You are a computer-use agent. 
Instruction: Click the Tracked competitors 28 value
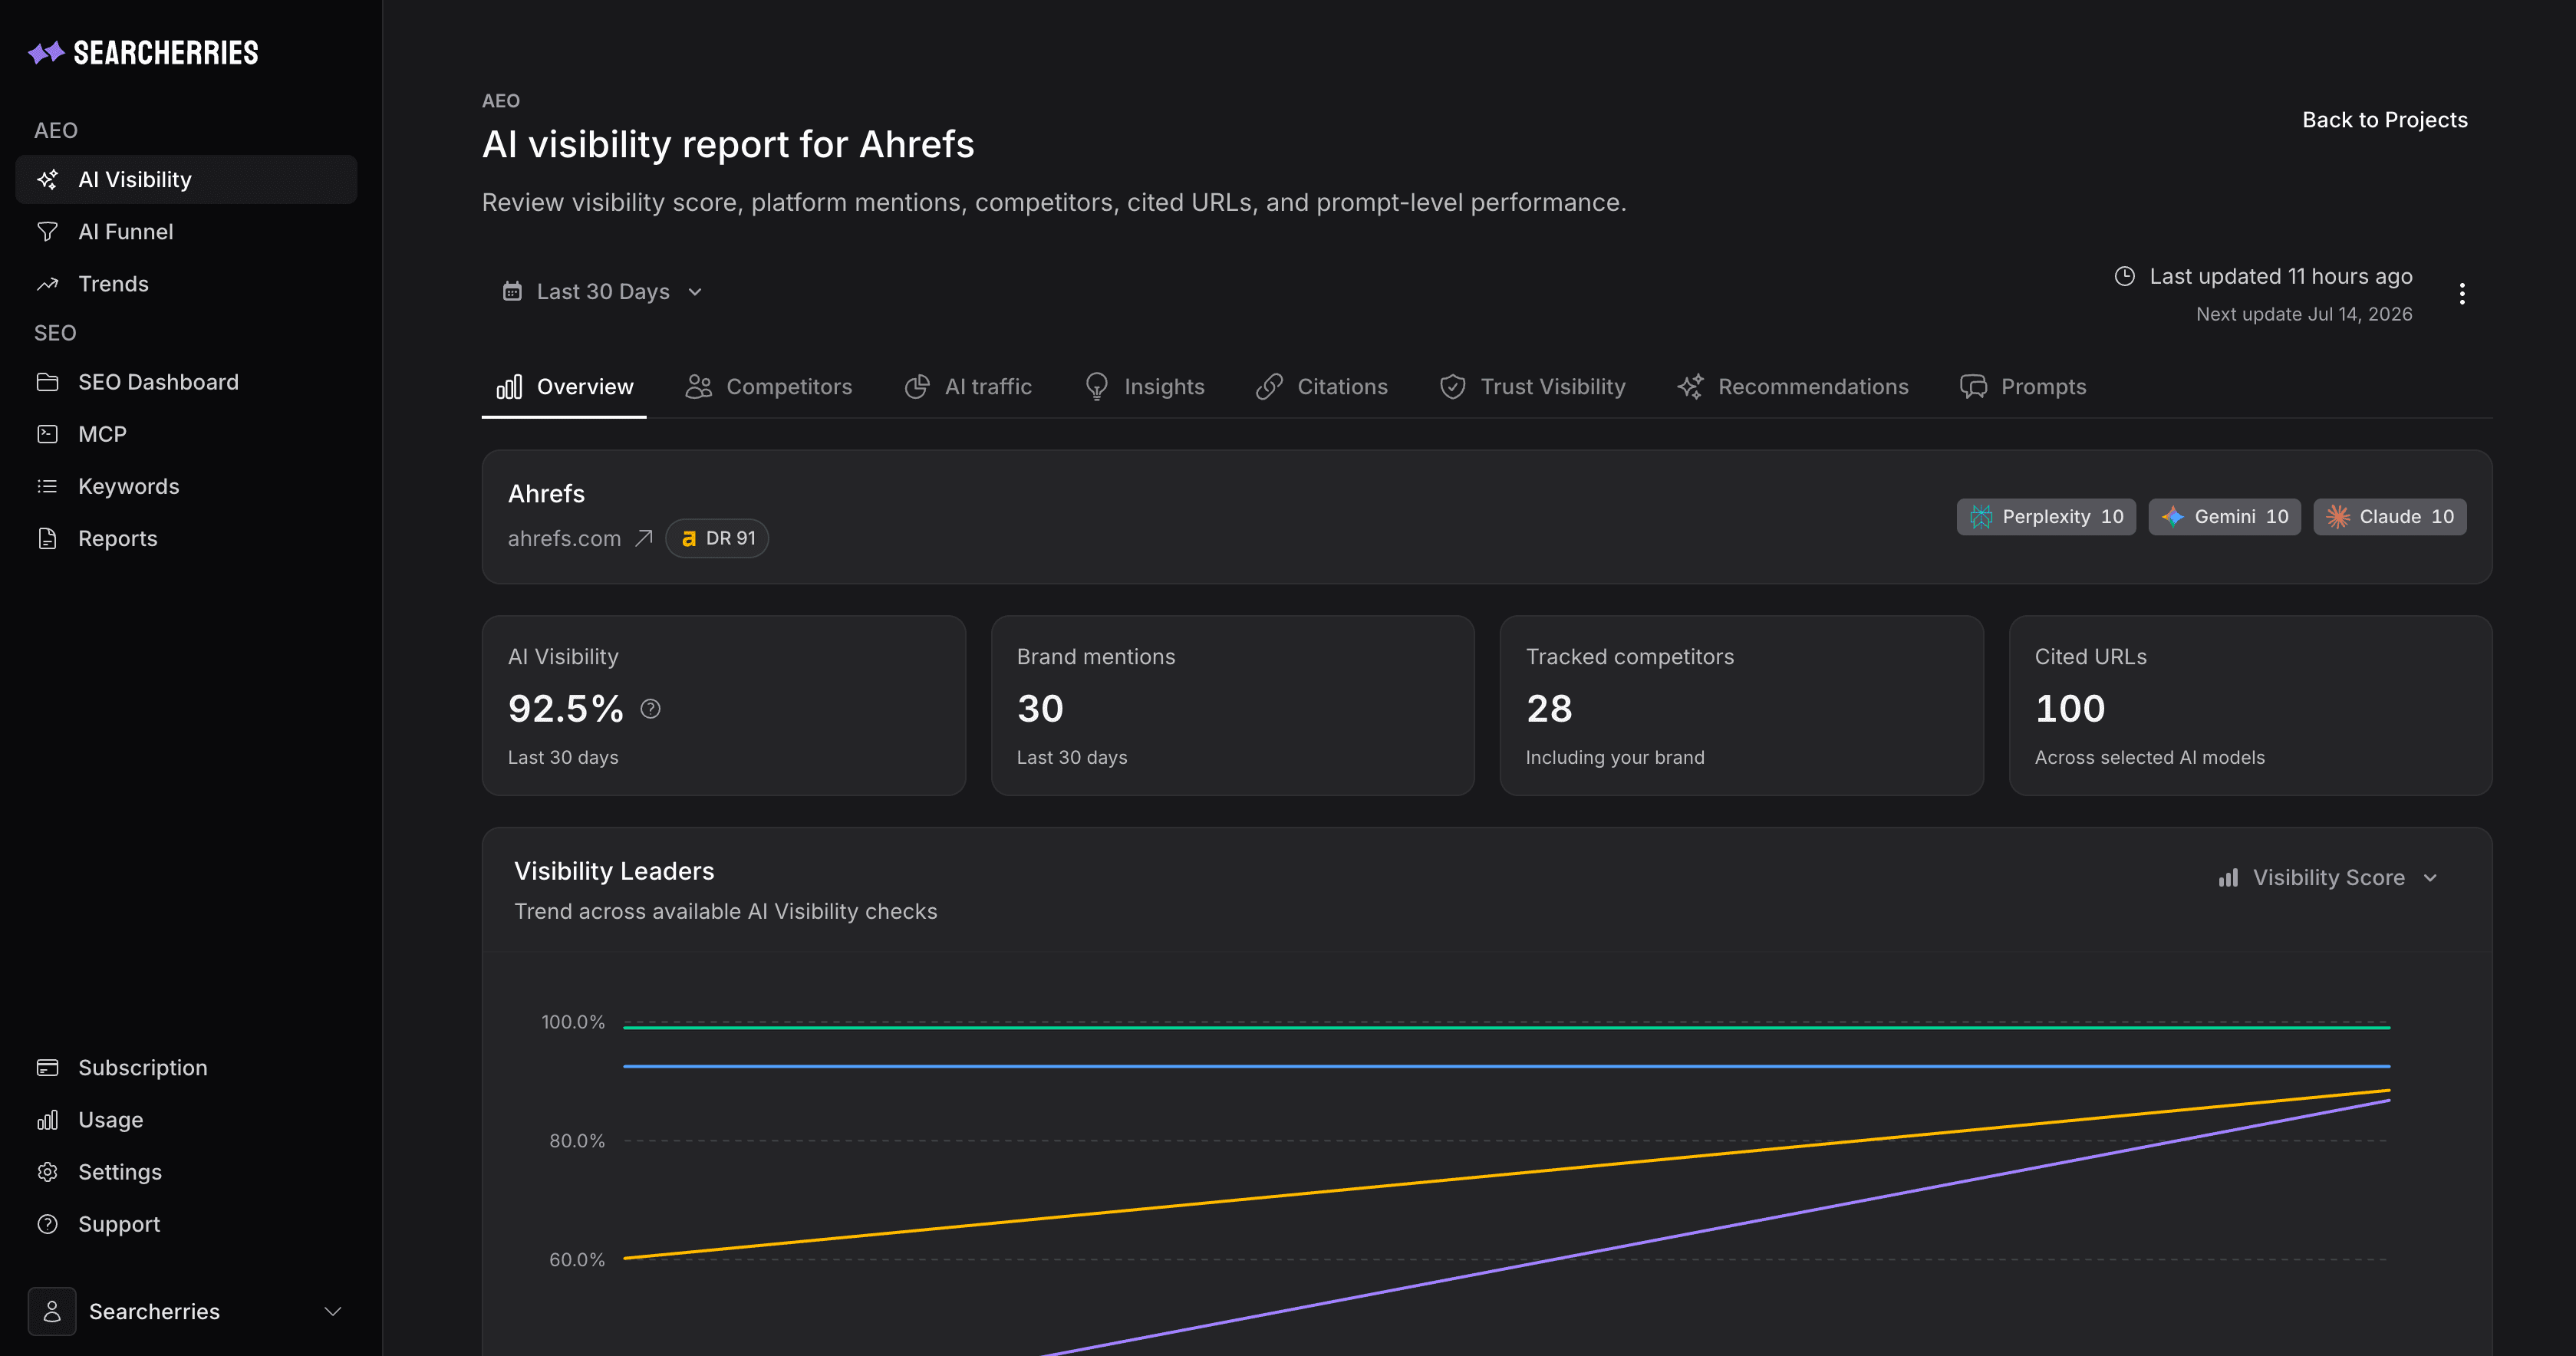(1549, 709)
